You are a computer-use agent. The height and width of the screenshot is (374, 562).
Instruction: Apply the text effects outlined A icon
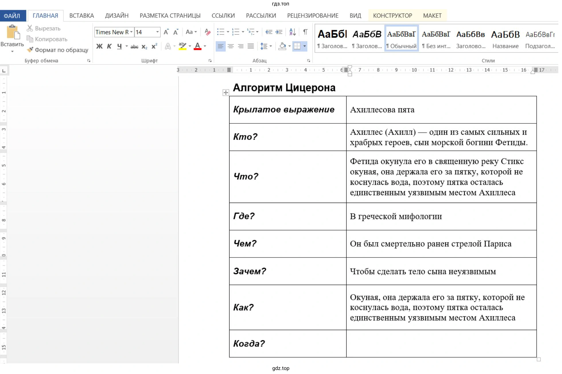tap(168, 46)
